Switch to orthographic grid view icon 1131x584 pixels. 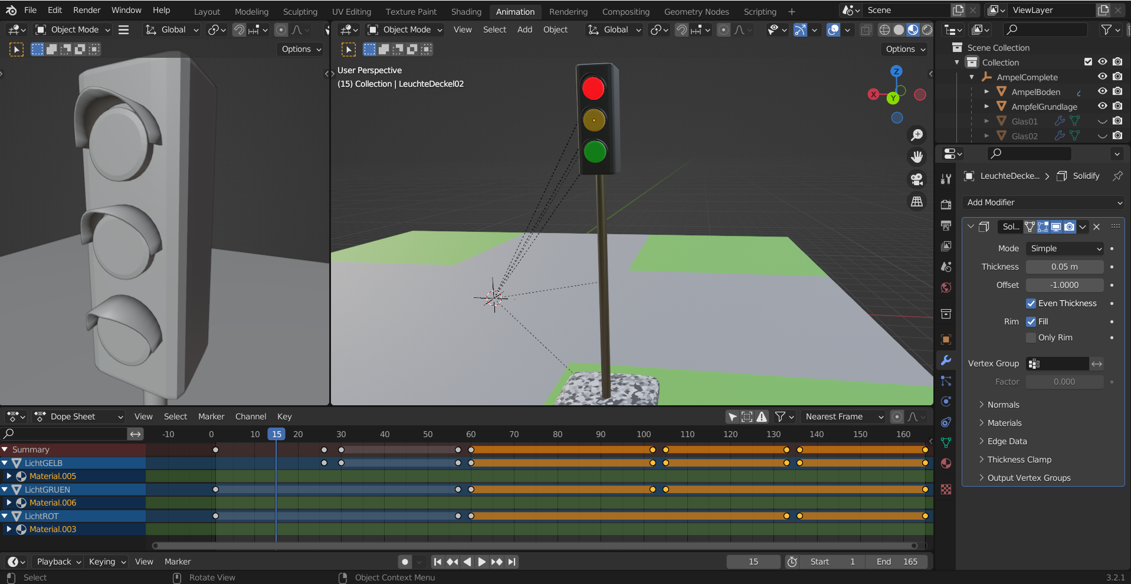click(x=917, y=202)
